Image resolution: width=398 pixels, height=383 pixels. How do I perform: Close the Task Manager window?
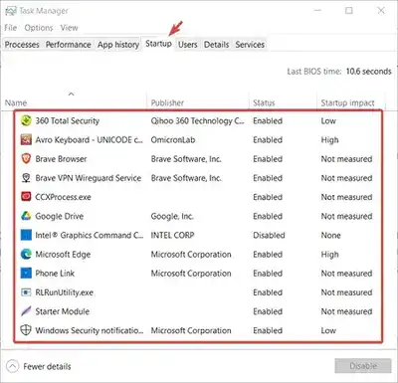tap(381, 11)
